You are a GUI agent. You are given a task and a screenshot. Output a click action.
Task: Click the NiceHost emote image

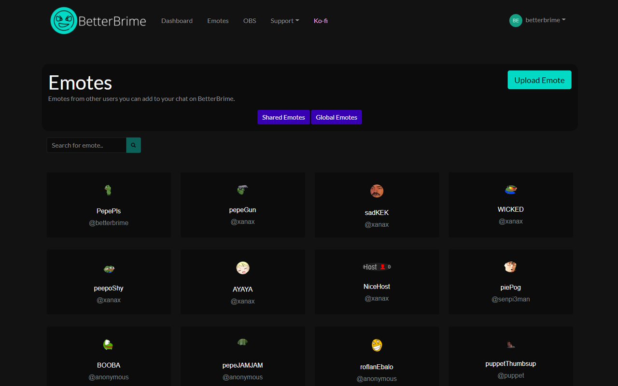377,267
